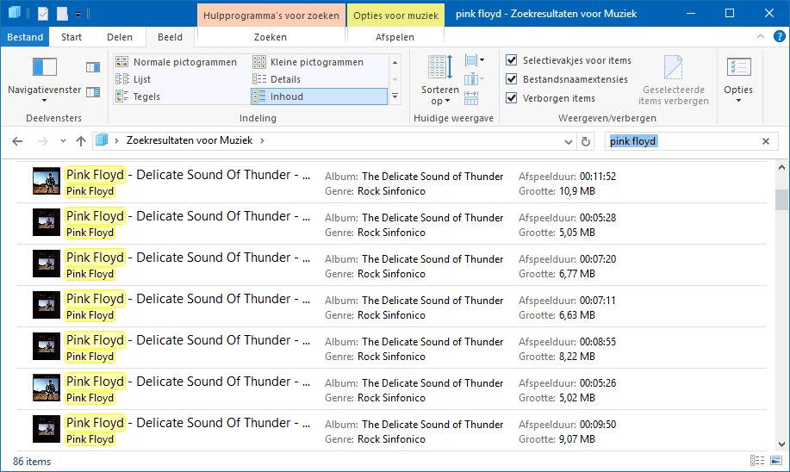Click the Size all columns to fit icon

(471, 97)
